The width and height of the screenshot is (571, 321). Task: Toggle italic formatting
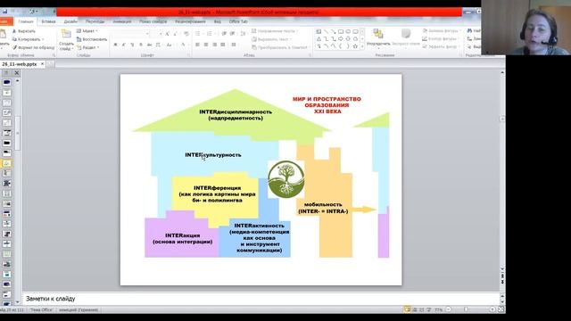click(124, 45)
